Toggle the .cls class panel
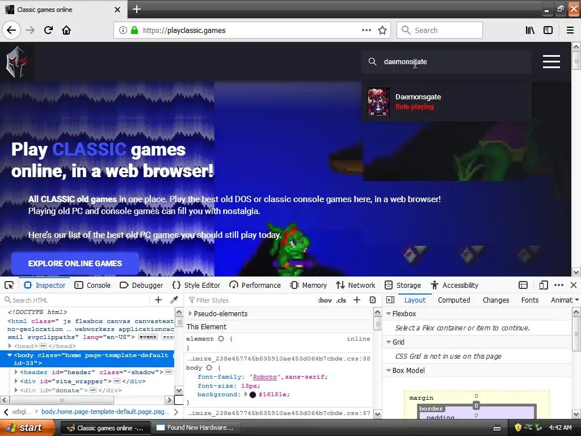Screen dimensions: 581x436 pos(341,300)
